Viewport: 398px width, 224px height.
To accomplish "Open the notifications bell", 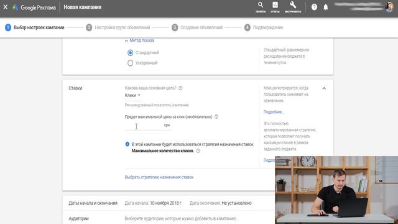I will click(x=326, y=7).
